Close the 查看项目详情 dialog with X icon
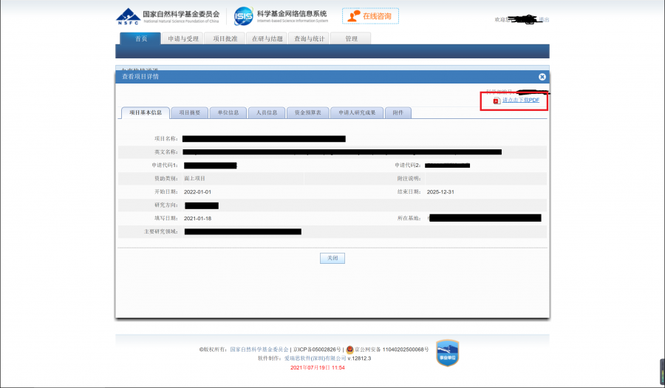The image size is (665, 388). (542, 77)
